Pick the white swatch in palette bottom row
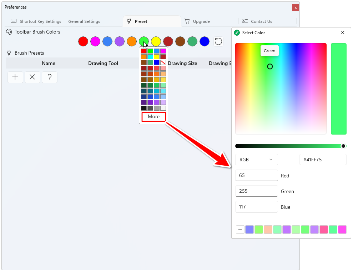 coord(163,108)
